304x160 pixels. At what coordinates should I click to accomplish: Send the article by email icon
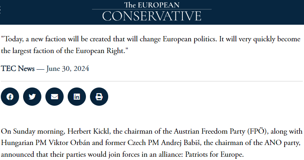(54, 96)
